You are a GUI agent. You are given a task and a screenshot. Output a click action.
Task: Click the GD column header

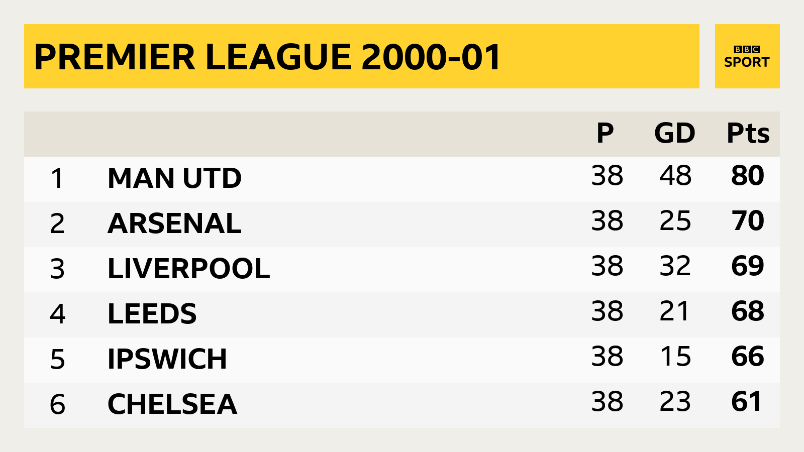pyautogui.click(x=675, y=133)
